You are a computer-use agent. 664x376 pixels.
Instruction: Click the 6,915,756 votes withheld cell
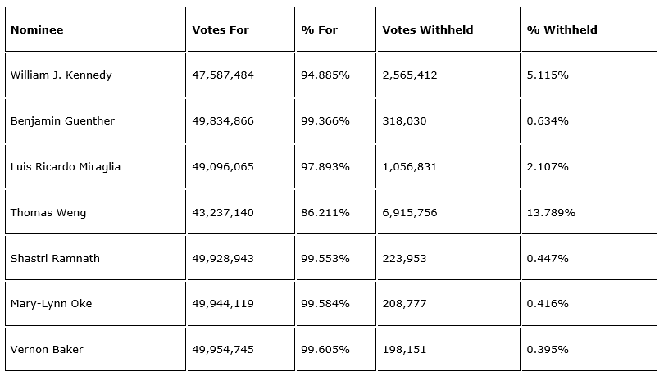[x=410, y=213]
